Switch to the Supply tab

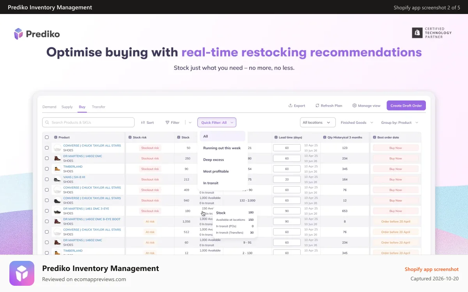point(67,107)
